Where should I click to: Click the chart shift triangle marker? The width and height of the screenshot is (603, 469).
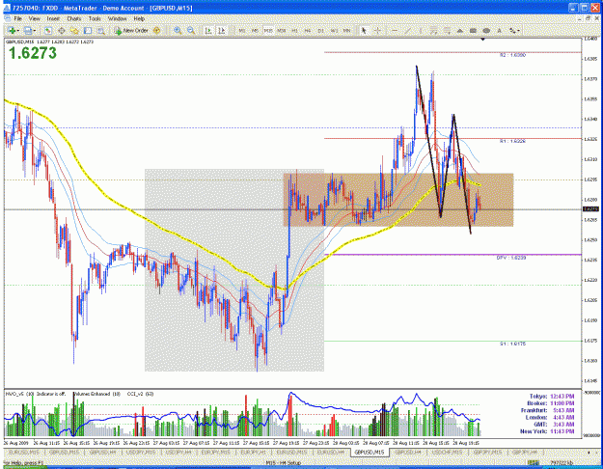coord(482,40)
